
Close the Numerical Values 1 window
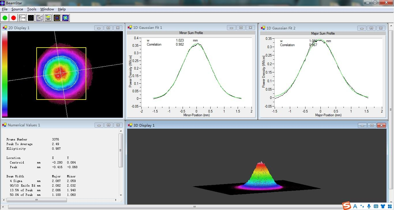[118, 125]
